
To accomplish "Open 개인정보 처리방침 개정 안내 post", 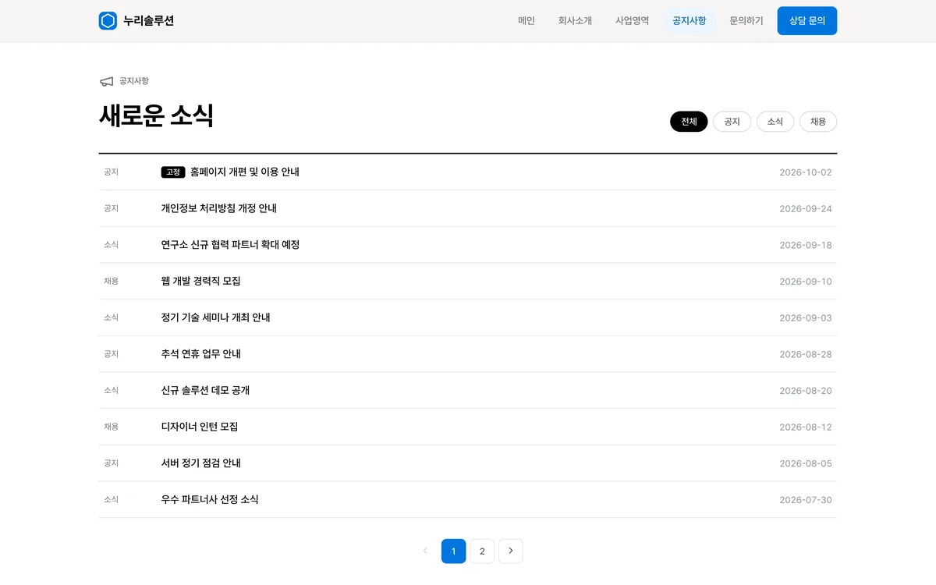I will tap(219, 208).
